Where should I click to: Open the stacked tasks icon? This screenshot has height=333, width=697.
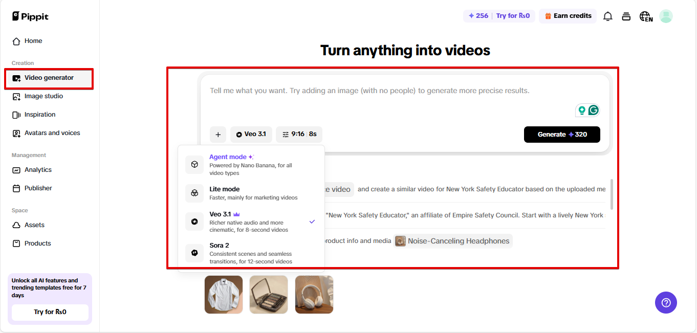click(626, 16)
